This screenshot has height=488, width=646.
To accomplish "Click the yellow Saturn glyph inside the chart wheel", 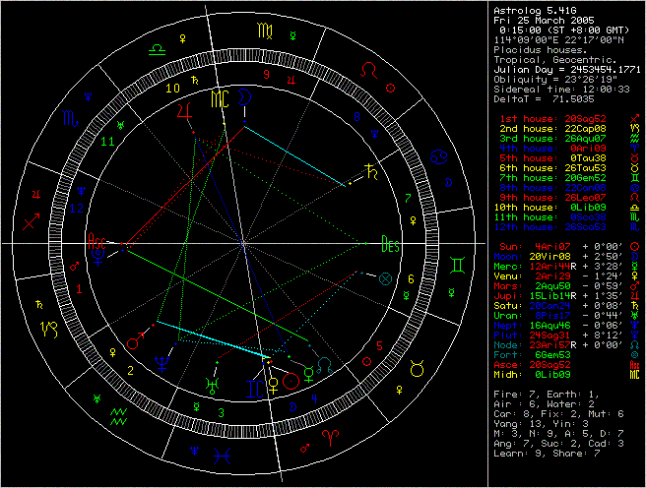I will (370, 167).
